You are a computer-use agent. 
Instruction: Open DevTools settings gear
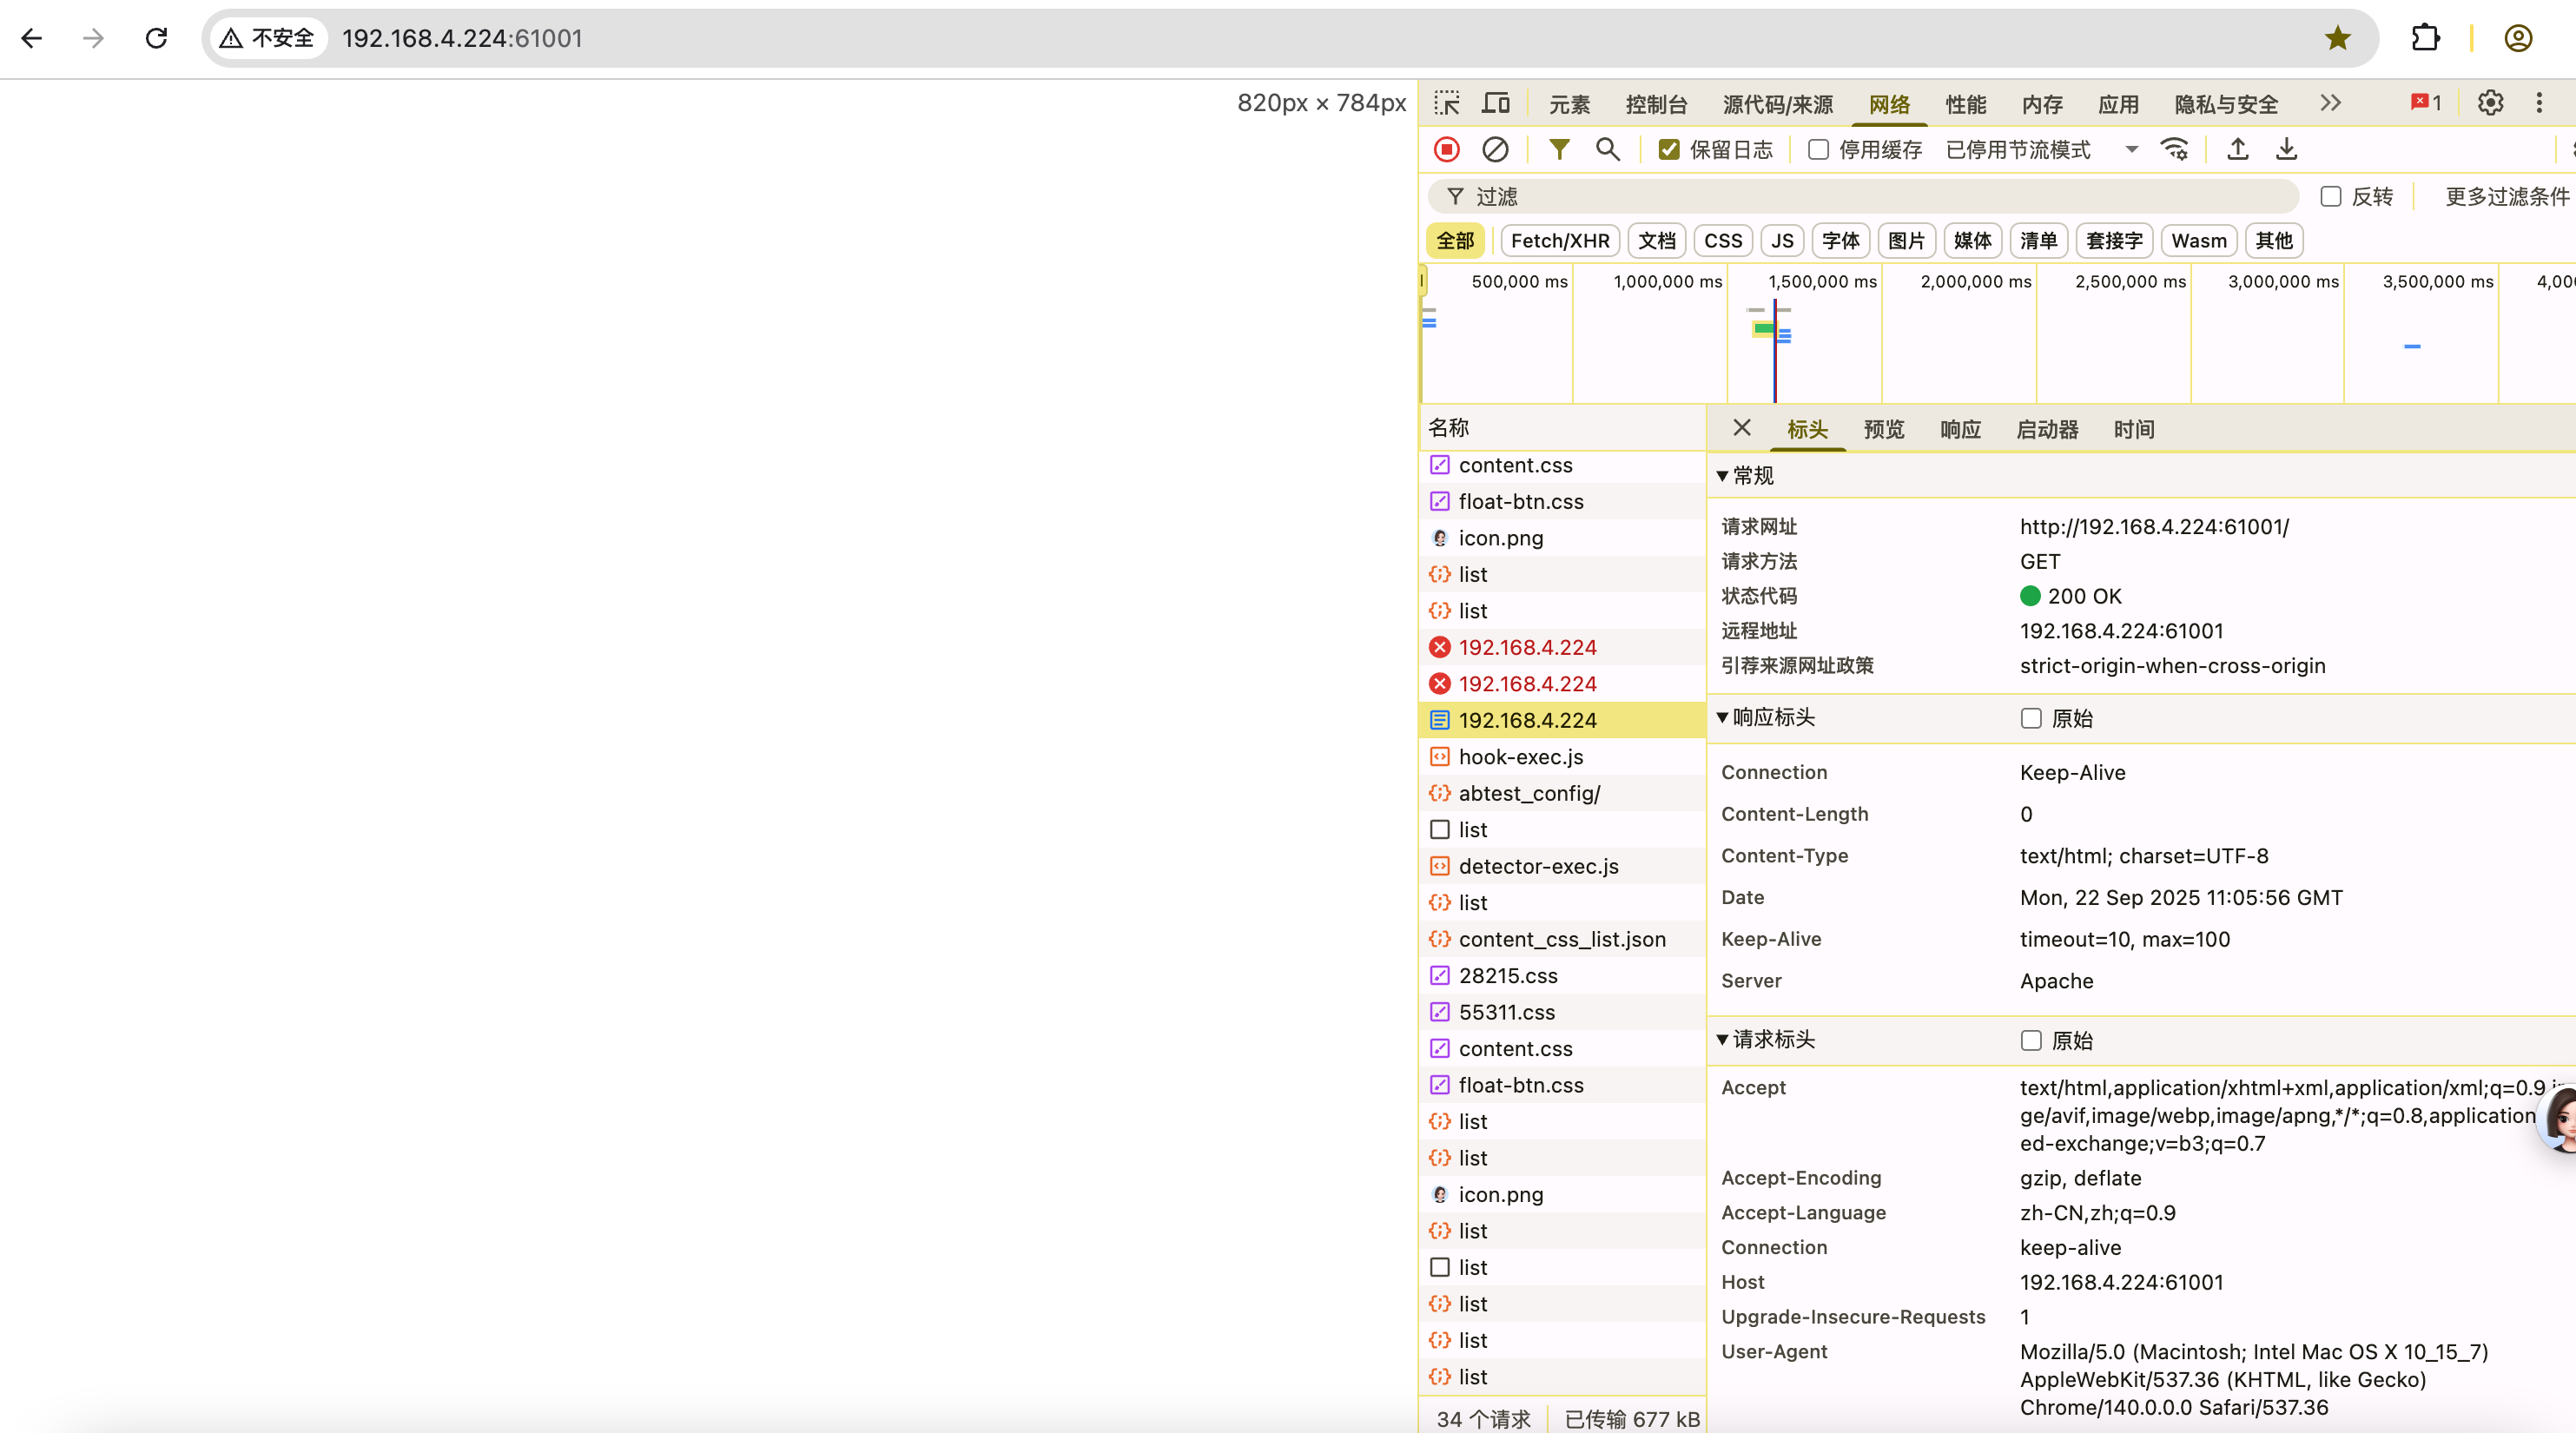(2490, 103)
